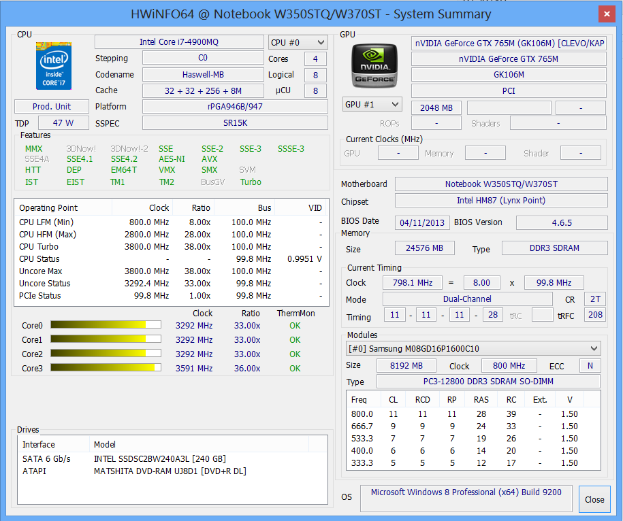This screenshot has width=623, height=521.
Task: Click the AES-NI feature label
Action: (172, 159)
